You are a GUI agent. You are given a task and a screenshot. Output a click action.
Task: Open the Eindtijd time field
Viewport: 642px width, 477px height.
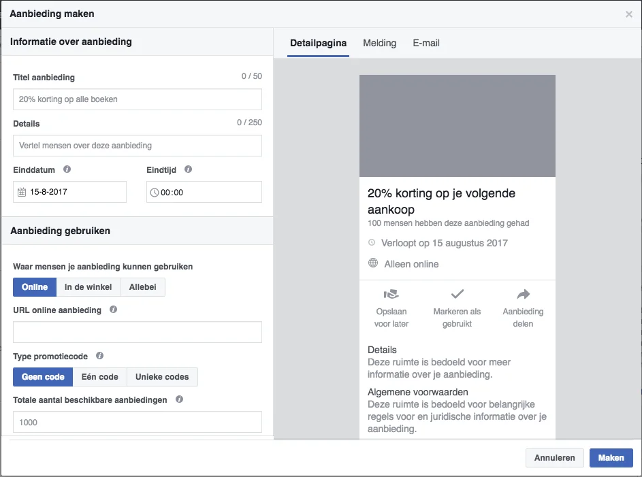[204, 192]
